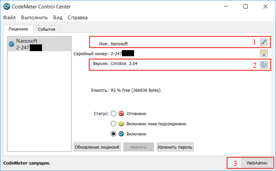This screenshot has height=171, width=276.
Task: Open WebAdmin via its button
Action: tap(257, 163)
